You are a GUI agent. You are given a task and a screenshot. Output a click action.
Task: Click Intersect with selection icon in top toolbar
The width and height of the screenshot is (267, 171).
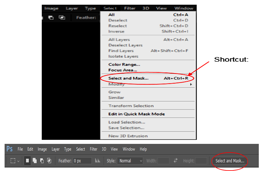[x=62, y=17]
